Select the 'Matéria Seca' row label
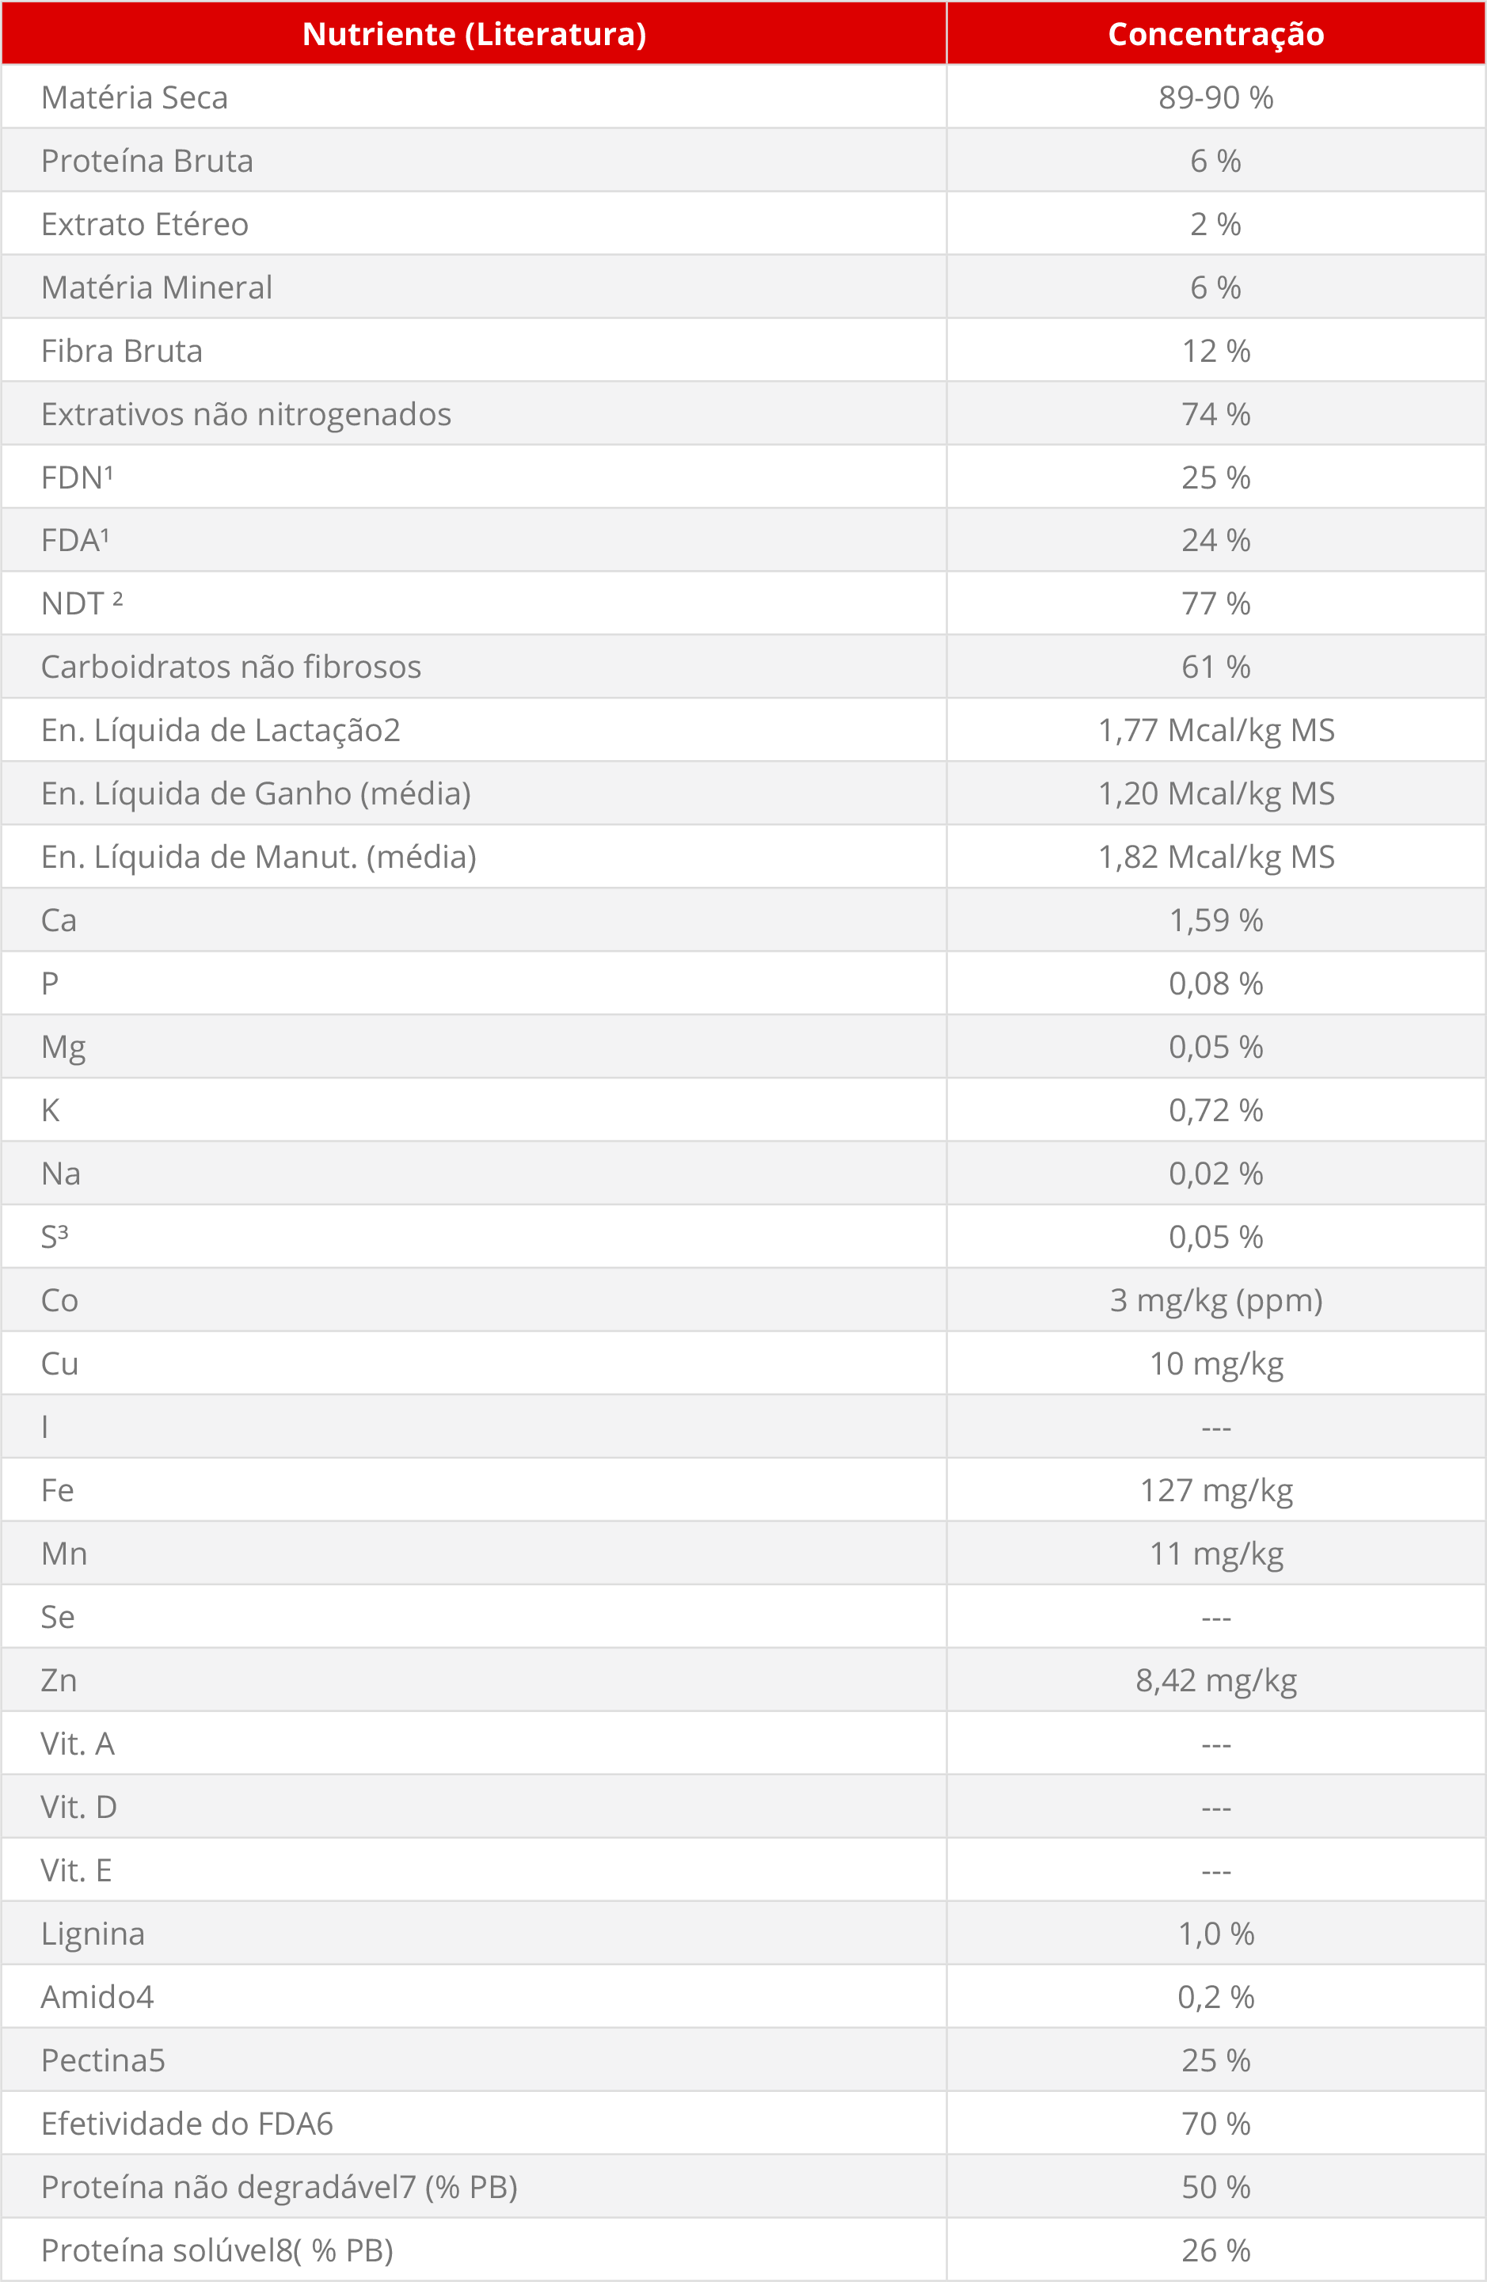This screenshot has width=1487, height=2282. pyautogui.click(x=135, y=98)
